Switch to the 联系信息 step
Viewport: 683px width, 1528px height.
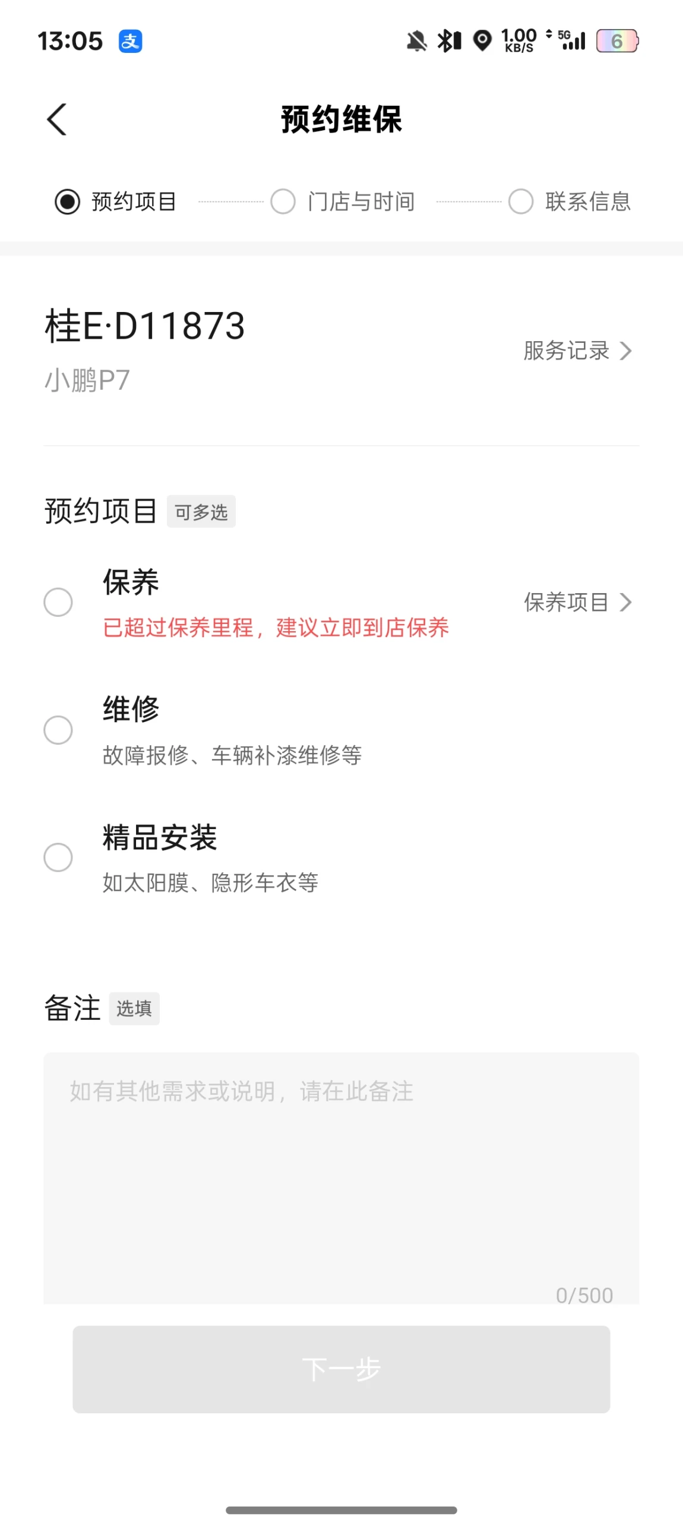pos(570,201)
